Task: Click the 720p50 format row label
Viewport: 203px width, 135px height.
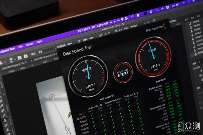Action: (x=84, y=122)
